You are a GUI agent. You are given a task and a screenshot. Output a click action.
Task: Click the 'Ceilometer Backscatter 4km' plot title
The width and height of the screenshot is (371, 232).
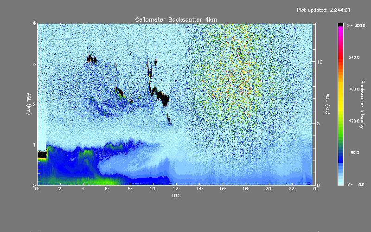click(176, 19)
